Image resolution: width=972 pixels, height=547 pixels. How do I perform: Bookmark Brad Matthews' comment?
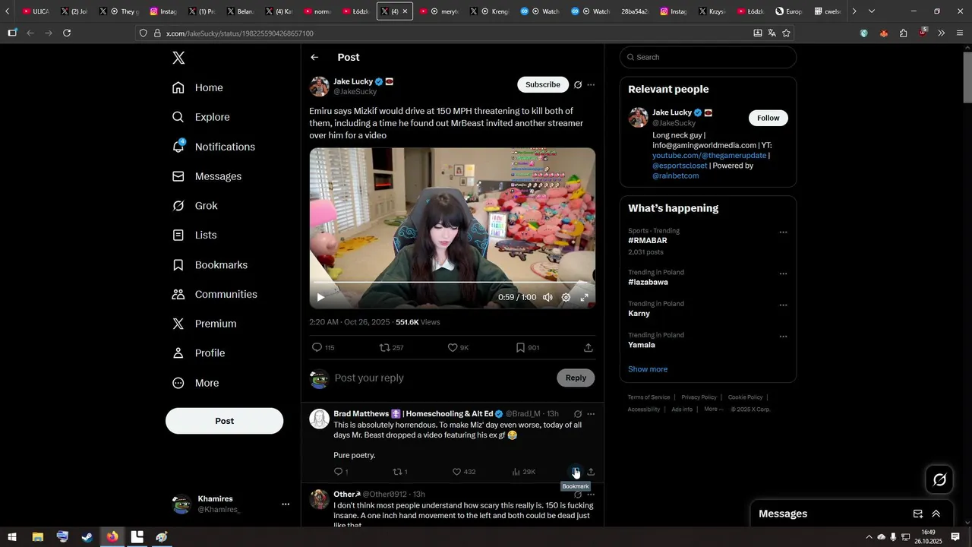pyautogui.click(x=576, y=472)
